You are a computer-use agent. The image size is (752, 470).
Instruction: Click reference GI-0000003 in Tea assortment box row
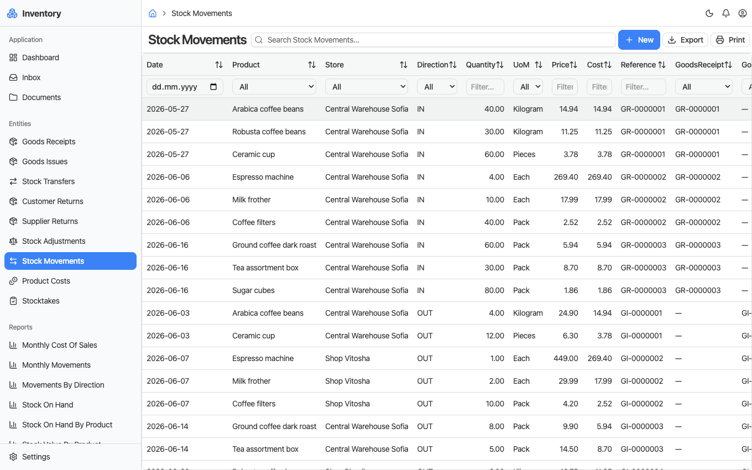[x=641, y=449]
